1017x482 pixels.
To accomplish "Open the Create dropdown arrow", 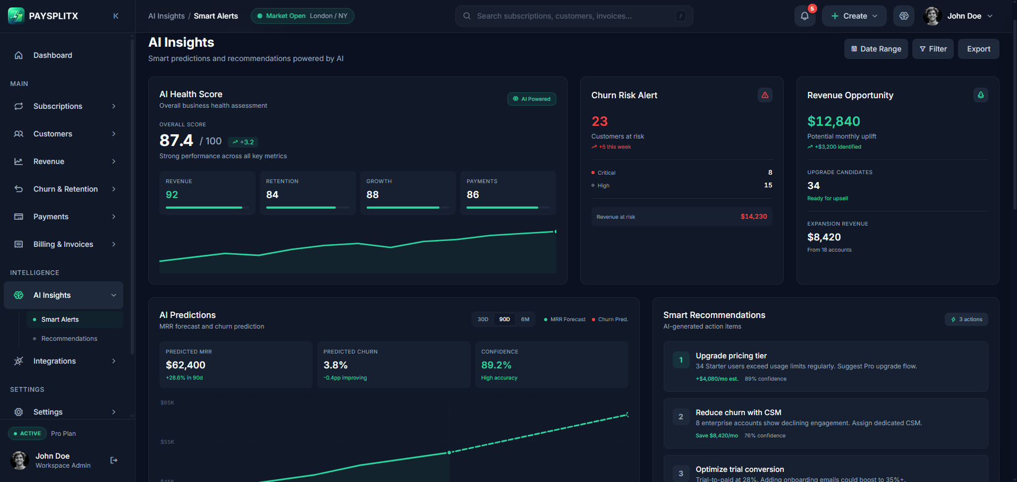I will 875,16.
